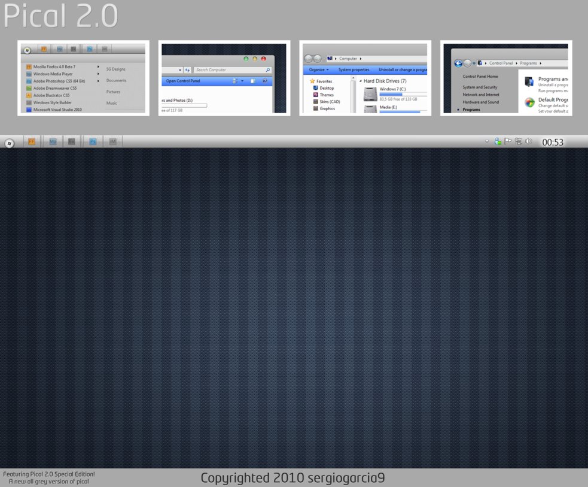Open the Organize dropdown menu
This screenshot has width=588, height=487.
[x=318, y=69]
